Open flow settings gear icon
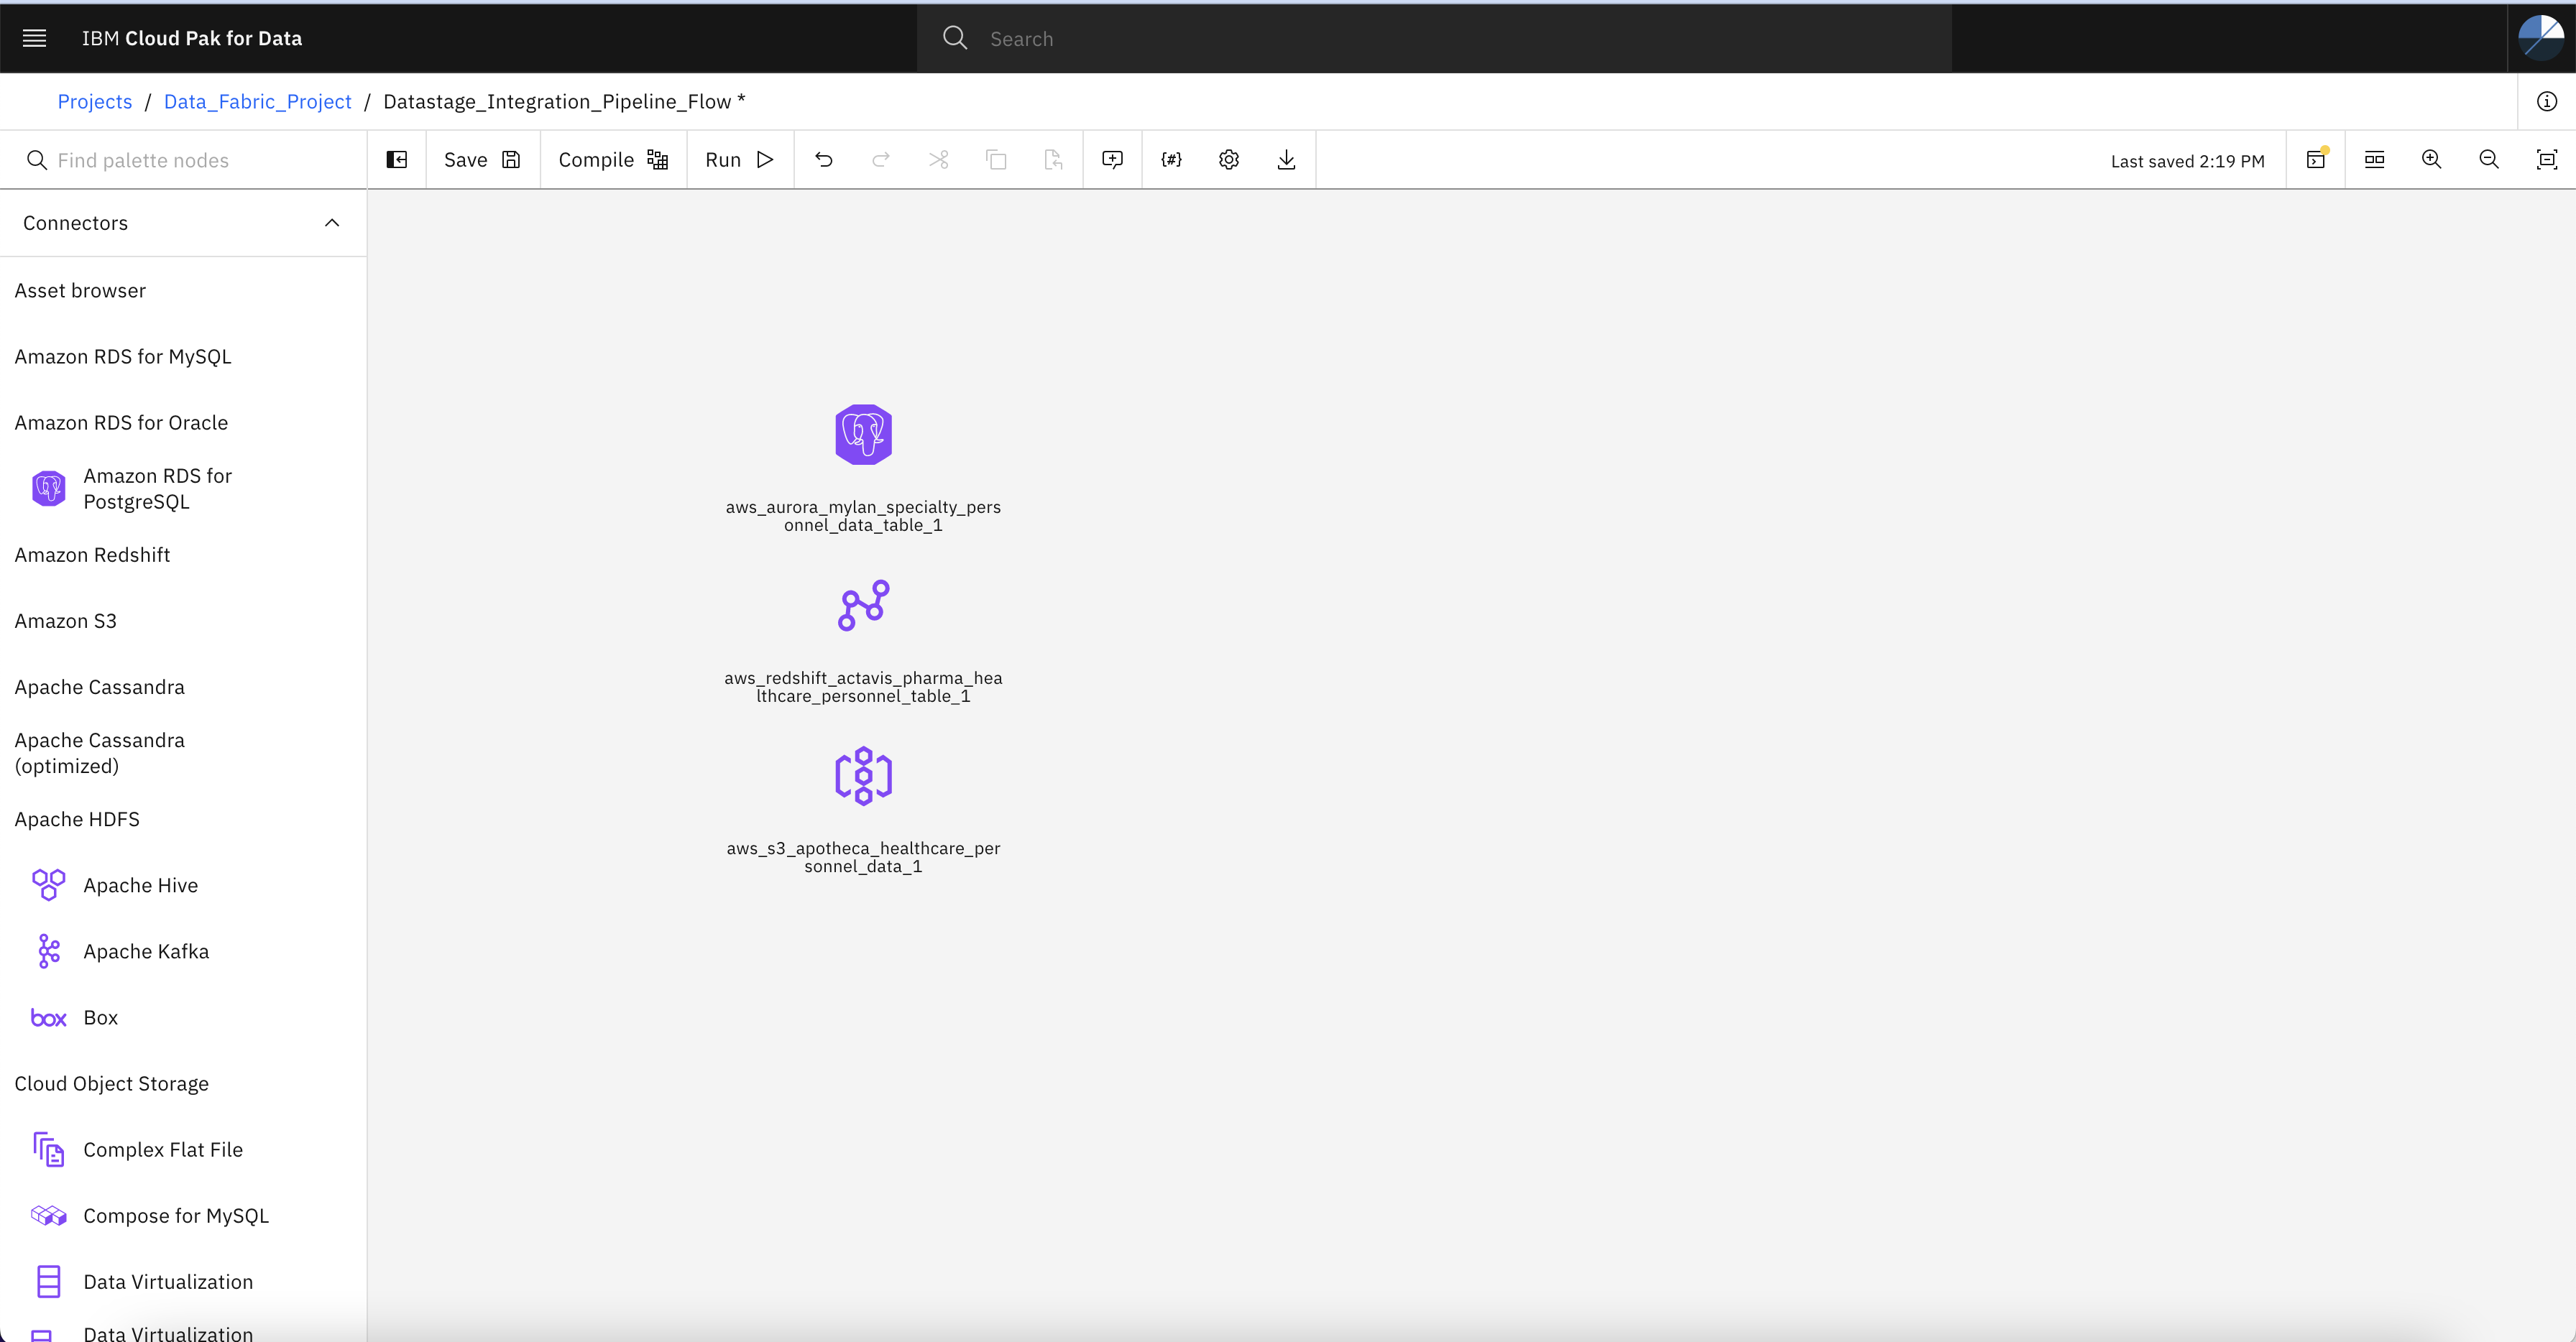The image size is (2576, 1342). coord(1229,160)
